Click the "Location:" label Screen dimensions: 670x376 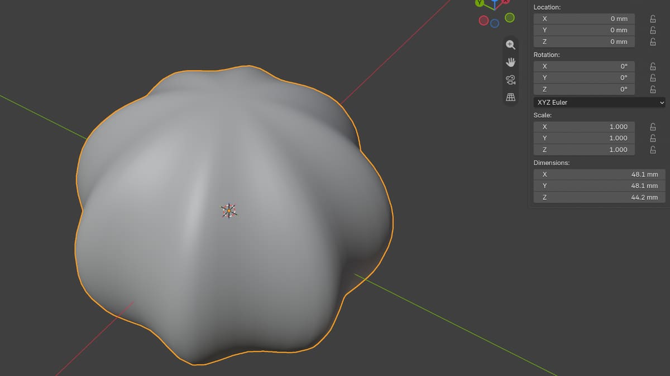547,7
